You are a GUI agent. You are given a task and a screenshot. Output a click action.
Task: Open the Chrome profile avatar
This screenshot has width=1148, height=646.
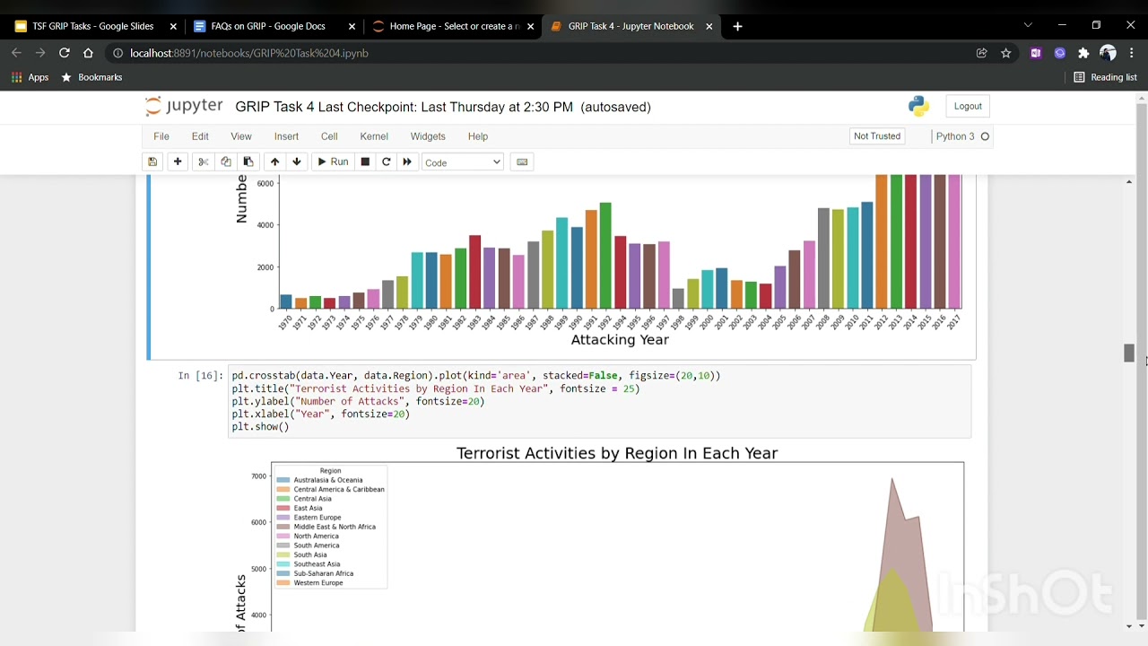1108,53
